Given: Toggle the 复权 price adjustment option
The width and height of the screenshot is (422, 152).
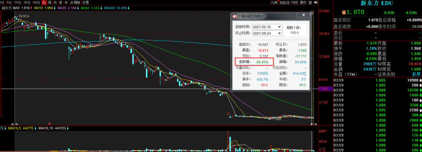Looking at the screenshot, I should pyautogui.click(x=303, y=2).
